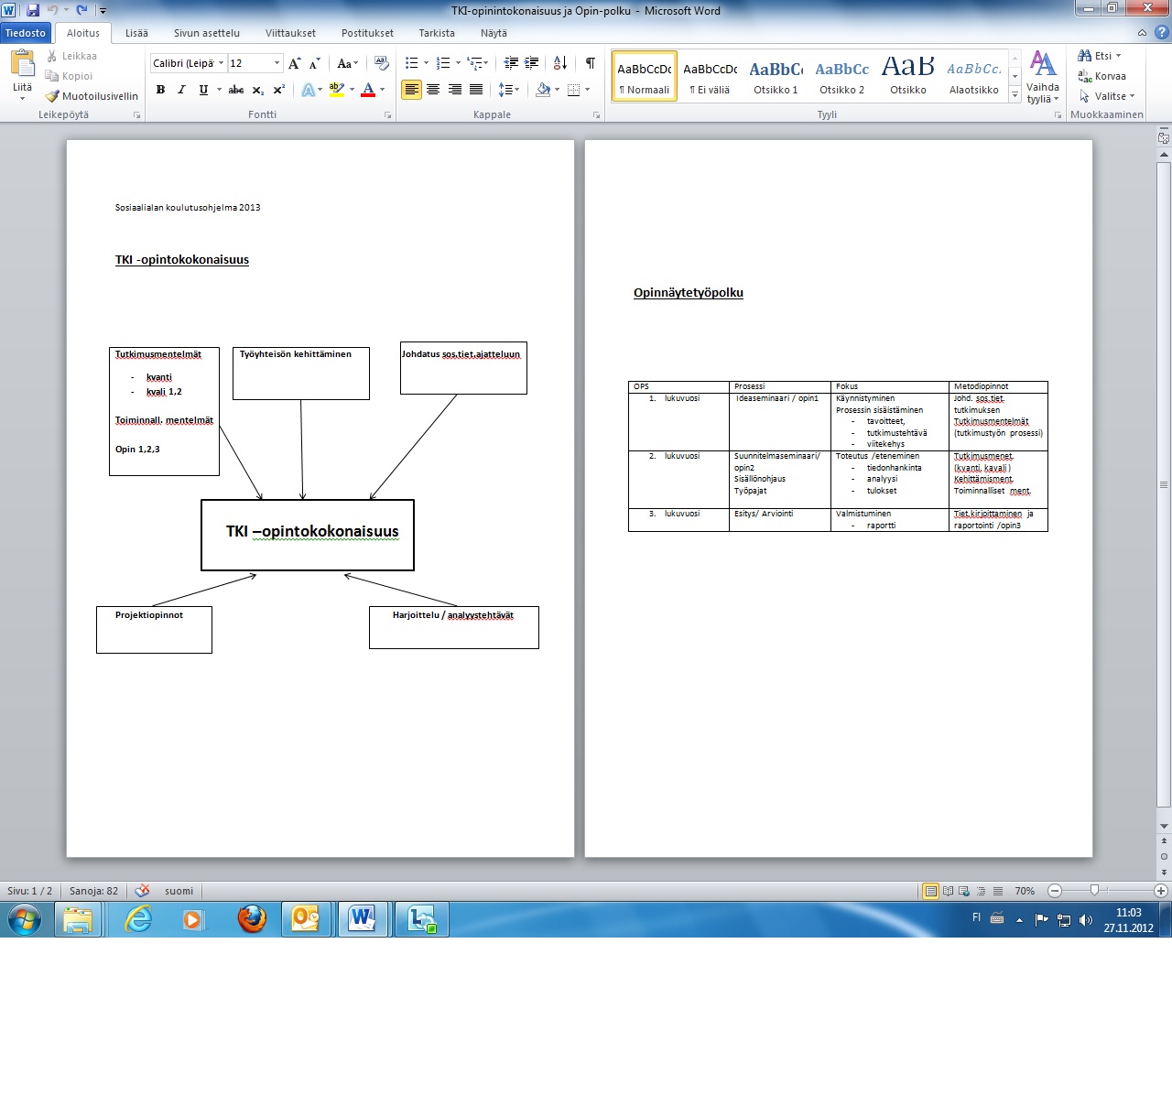Click the Sort A-Z icon
The height and width of the screenshot is (1095, 1172).
(560, 63)
